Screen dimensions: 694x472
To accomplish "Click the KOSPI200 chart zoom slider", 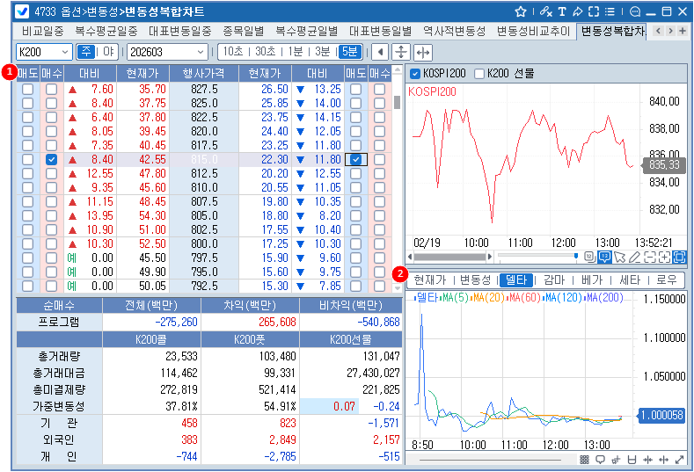I will point(537,257).
